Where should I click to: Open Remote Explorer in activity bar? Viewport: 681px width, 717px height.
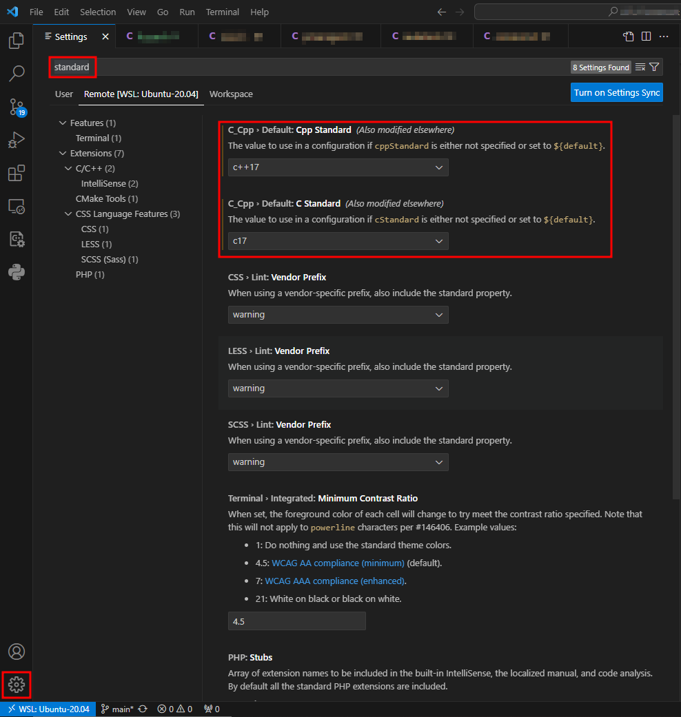[x=17, y=206]
